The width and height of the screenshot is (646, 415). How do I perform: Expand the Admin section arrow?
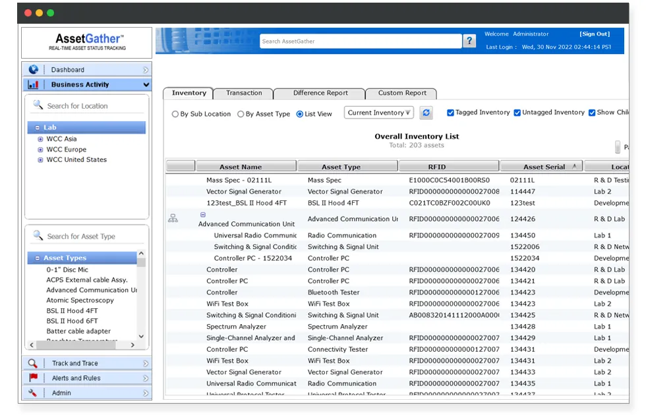(x=146, y=393)
